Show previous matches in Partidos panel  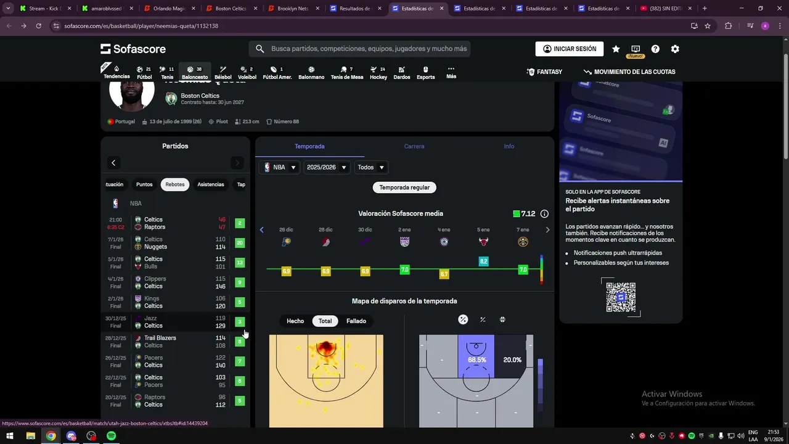[x=113, y=163]
